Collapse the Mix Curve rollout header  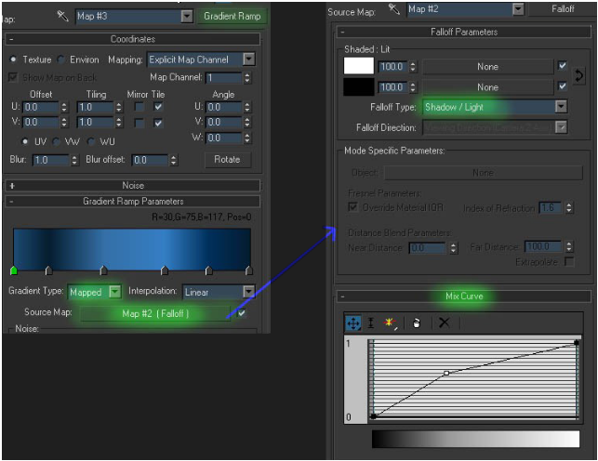coord(464,296)
